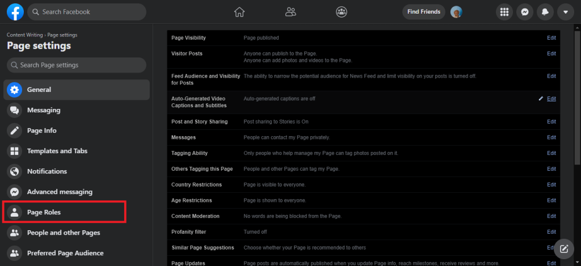Viewport: 581px width, 266px height.
Task: Click the Page settings breadcrumb link
Action: [62, 35]
